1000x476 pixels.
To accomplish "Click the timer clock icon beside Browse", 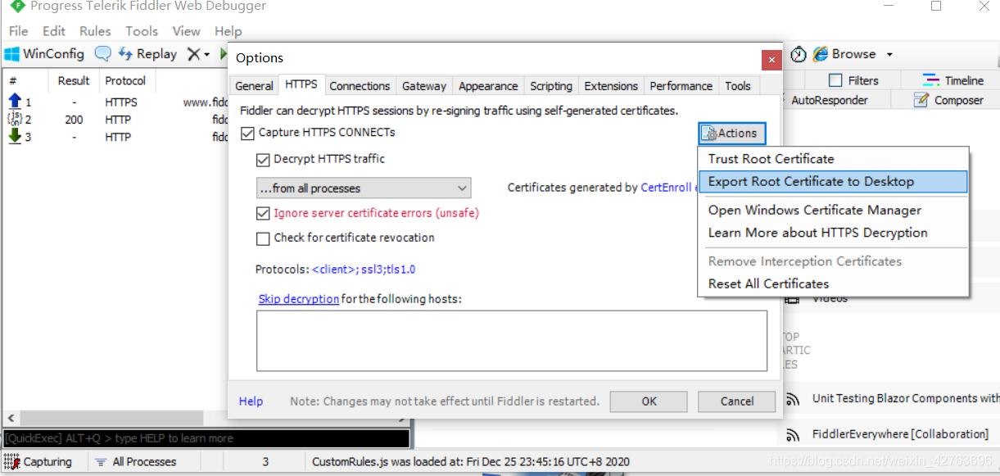I will (x=799, y=54).
